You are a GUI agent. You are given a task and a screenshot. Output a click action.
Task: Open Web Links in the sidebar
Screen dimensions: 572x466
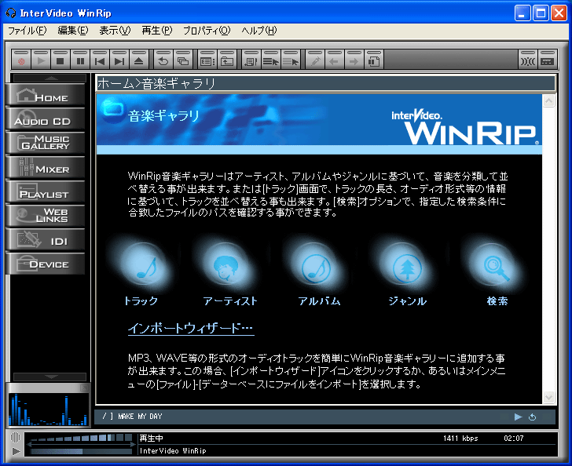coord(46,216)
